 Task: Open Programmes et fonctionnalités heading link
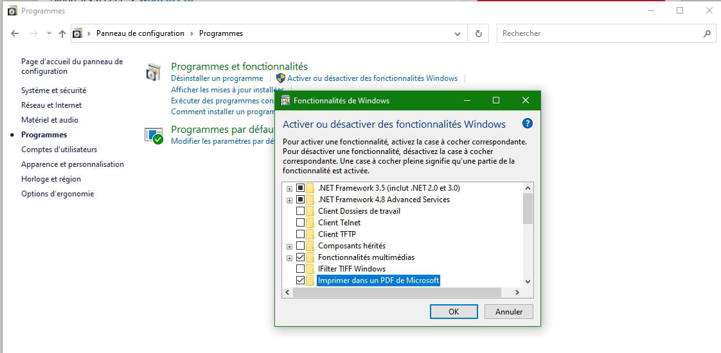point(239,67)
